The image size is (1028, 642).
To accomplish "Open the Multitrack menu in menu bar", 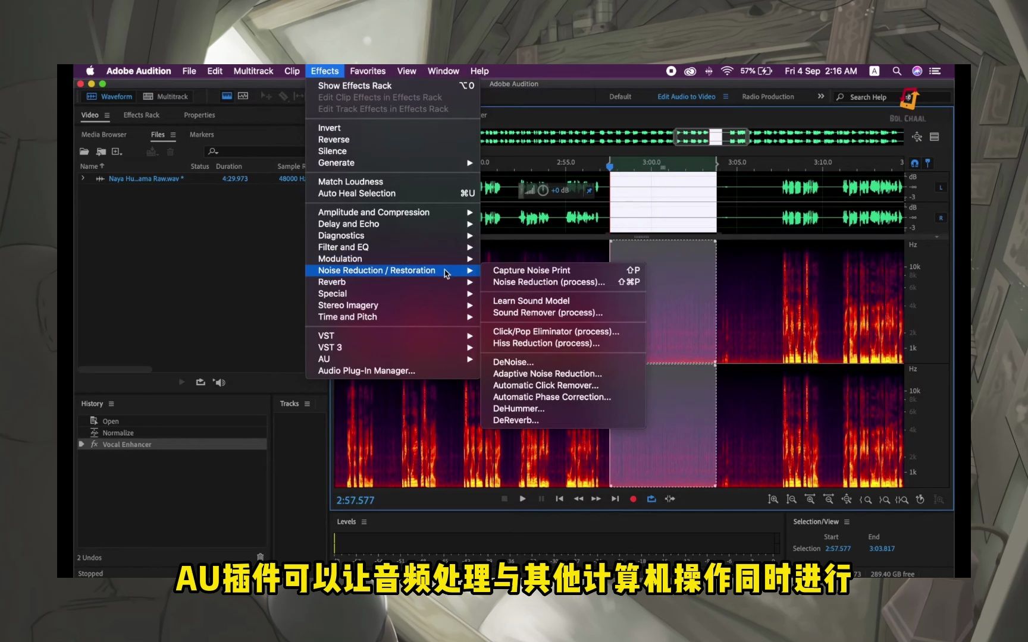I will pyautogui.click(x=253, y=71).
